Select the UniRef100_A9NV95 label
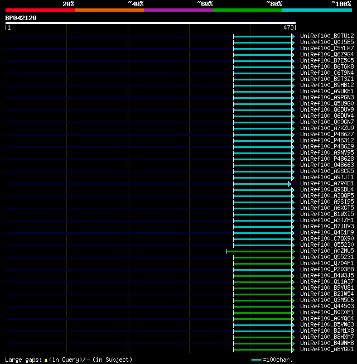 327,152
